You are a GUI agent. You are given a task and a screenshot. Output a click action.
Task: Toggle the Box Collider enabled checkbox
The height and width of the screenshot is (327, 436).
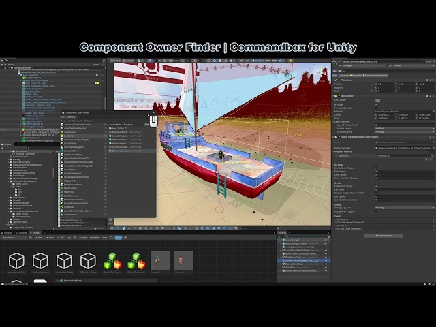tap(339, 95)
